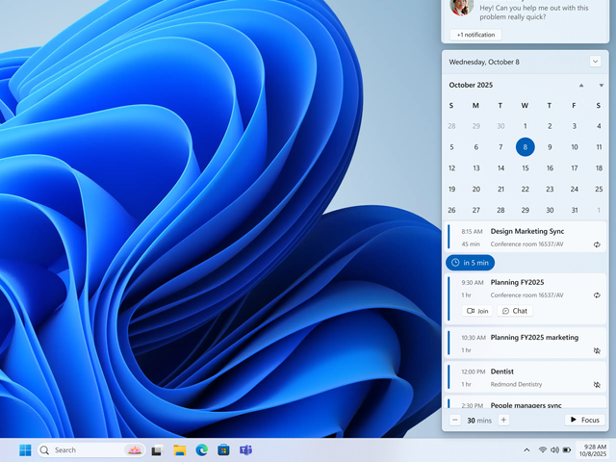Go to next month with down arrow
The height and width of the screenshot is (462, 616).
coord(601,86)
